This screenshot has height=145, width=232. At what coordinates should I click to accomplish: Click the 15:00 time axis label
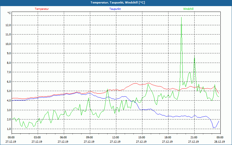(141, 137)
